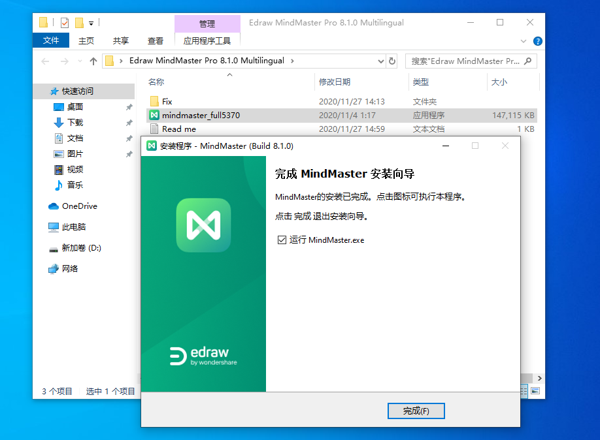600x440 pixels.
Task: Click the 完成(F) button to finish installation
Action: click(x=416, y=411)
